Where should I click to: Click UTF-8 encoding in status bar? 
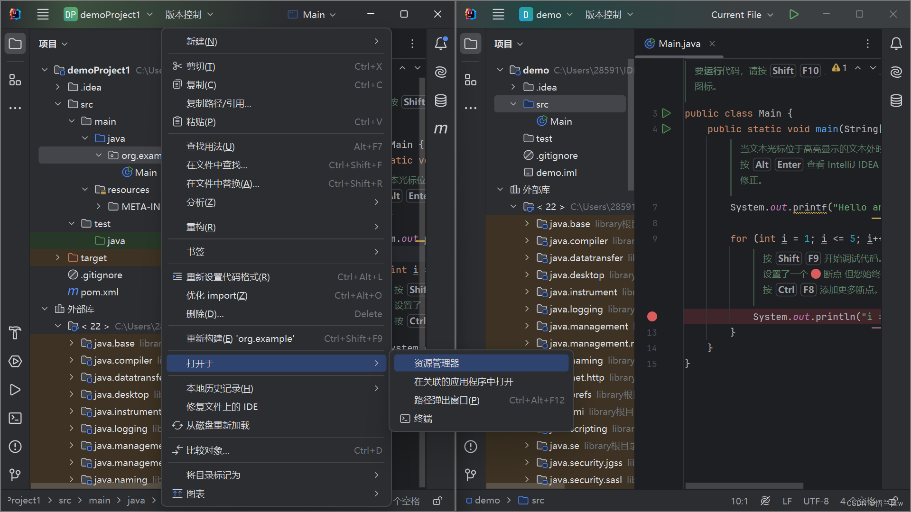(816, 501)
